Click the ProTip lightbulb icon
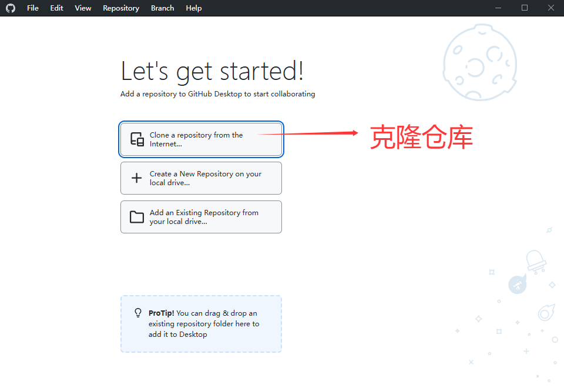This screenshot has width=564, height=388. [138, 313]
